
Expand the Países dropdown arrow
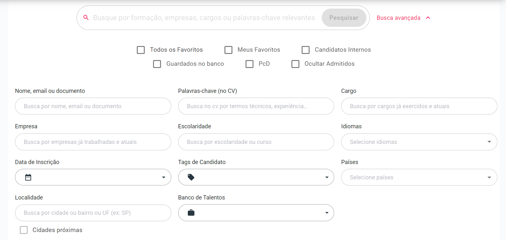tap(489, 177)
